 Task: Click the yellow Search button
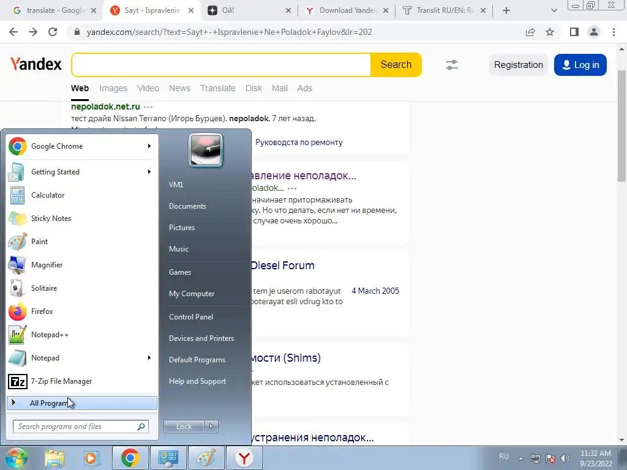(396, 65)
